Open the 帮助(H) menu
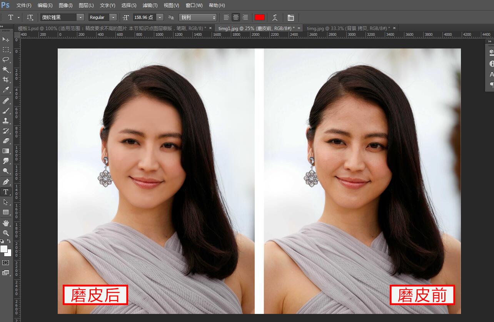Screen dimensions: 494x322 217,5
